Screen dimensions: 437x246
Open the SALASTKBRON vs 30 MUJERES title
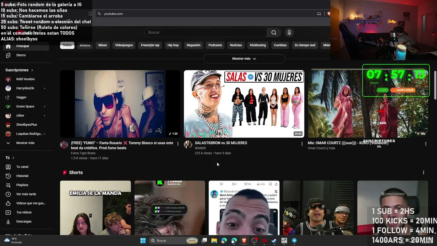(221, 143)
